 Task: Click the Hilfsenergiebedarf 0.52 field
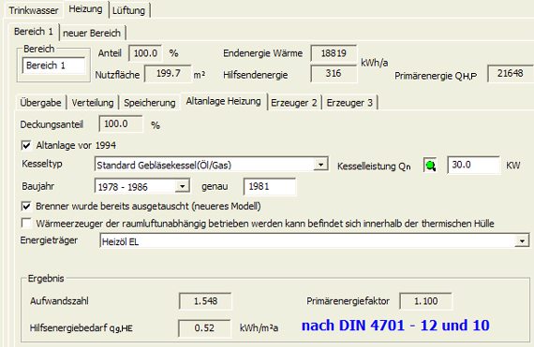[x=204, y=328]
